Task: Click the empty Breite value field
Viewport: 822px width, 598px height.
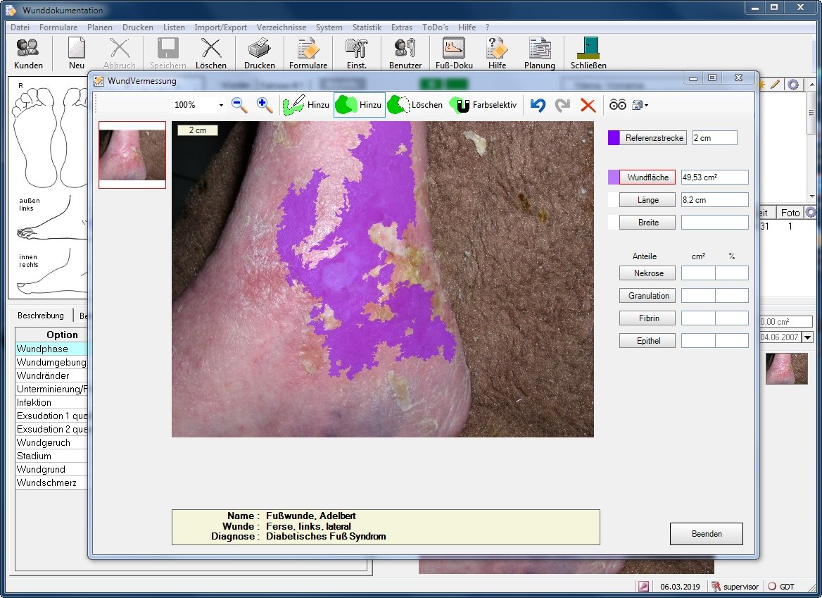Action: 714,223
